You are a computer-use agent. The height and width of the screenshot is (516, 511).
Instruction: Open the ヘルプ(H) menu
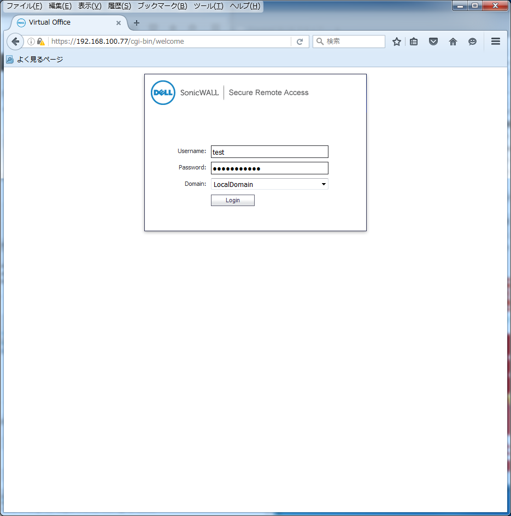(x=245, y=6)
